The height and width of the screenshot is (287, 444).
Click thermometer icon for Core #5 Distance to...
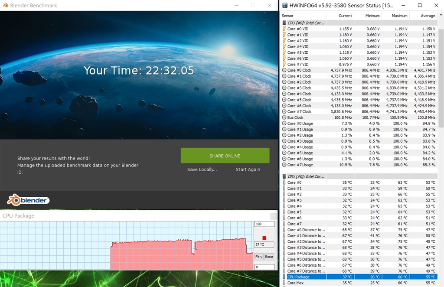point(284,259)
